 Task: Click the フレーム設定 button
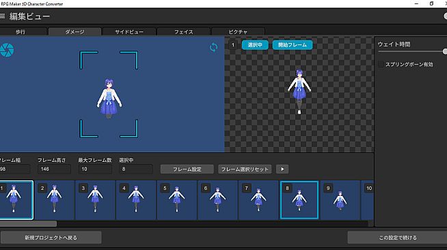187,169
